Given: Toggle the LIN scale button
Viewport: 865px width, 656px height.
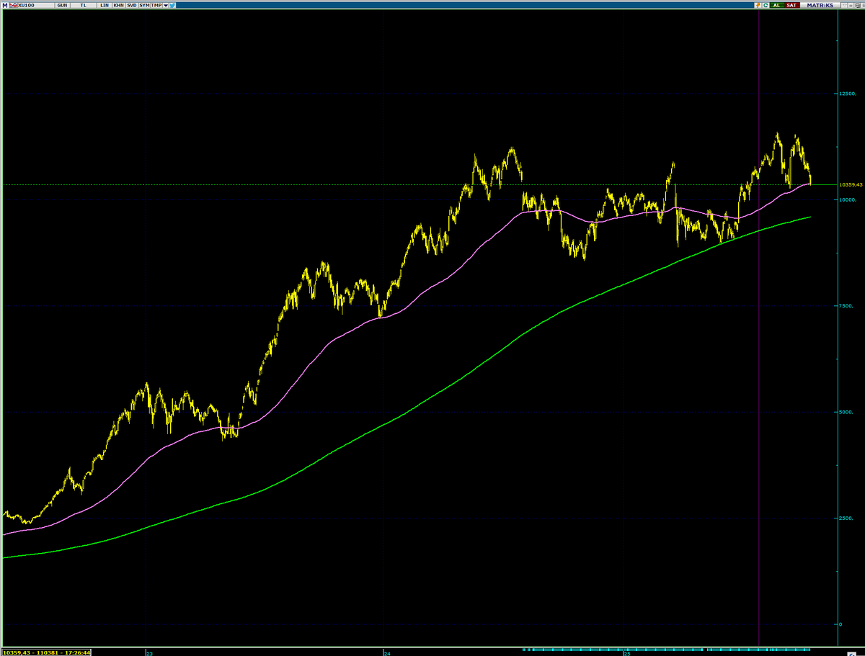Looking at the screenshot, I should [x=105, y=5].
